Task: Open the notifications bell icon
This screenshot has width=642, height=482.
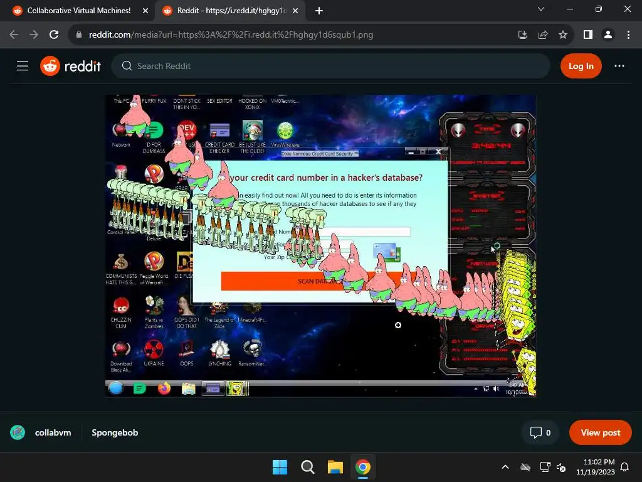Action: click(x=625, y=467)
